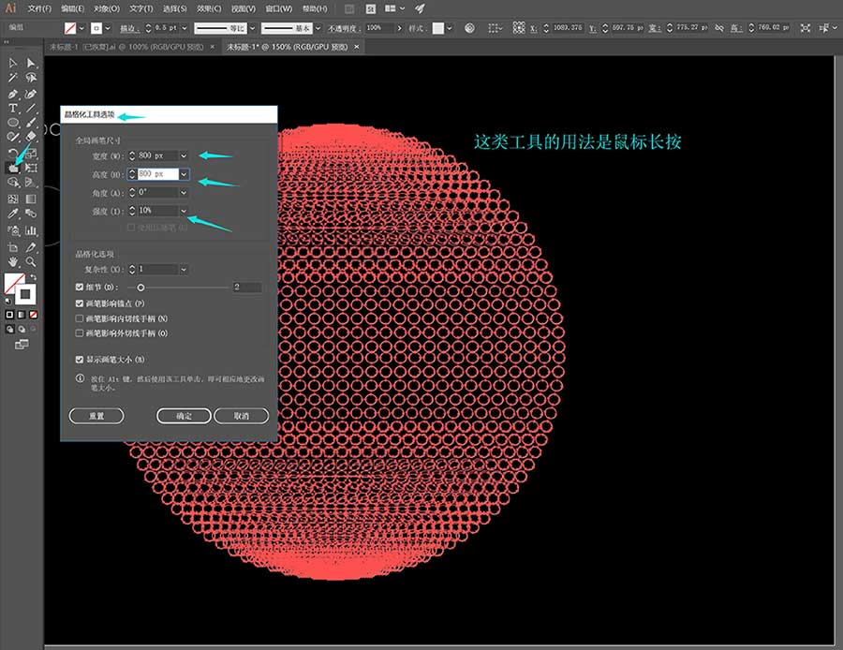Image resolution: width=843 pixels, height=650 pixels.
Task: Toggle the 细节 (D) checkbox
Action: pos(80,288)
